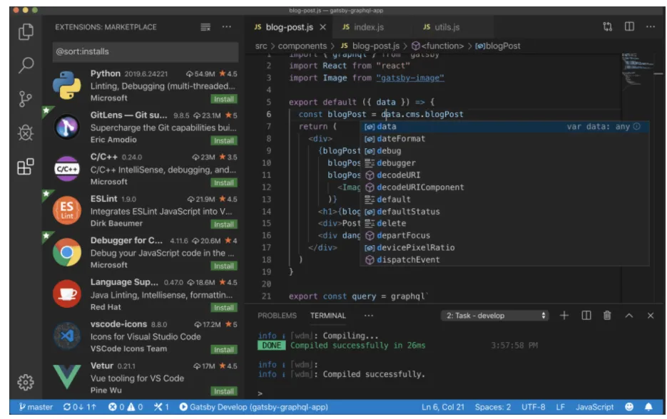Select JavaScript language mode in status bar
667x419 pixels.
click(x=594, y=407)
